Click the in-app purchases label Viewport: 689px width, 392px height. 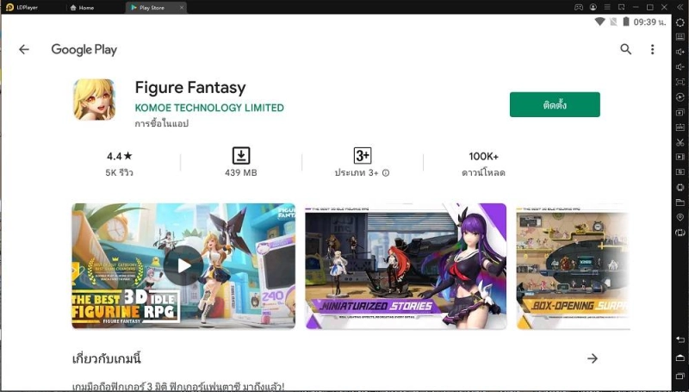pos(162,123)
